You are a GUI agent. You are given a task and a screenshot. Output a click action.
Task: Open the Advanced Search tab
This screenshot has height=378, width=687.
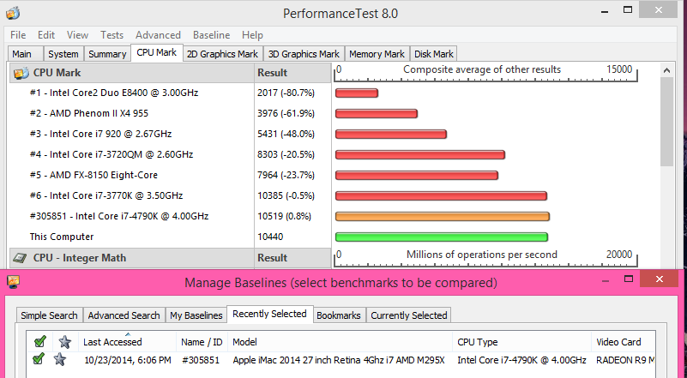point(124,315)
